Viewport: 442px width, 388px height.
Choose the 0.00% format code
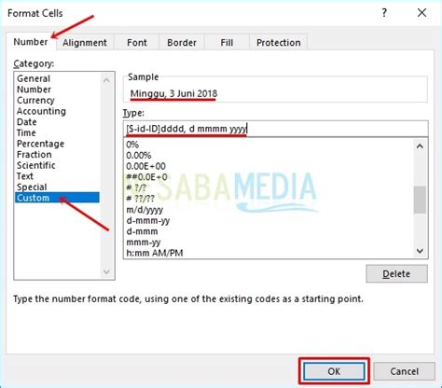[269, 156]
